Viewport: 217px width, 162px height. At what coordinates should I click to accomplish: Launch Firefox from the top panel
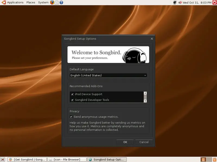pyautogui.click(x=52, y=2)
